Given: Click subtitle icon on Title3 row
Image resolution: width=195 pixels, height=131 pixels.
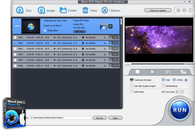Looking at the screenshot, I should coord(83,49).
